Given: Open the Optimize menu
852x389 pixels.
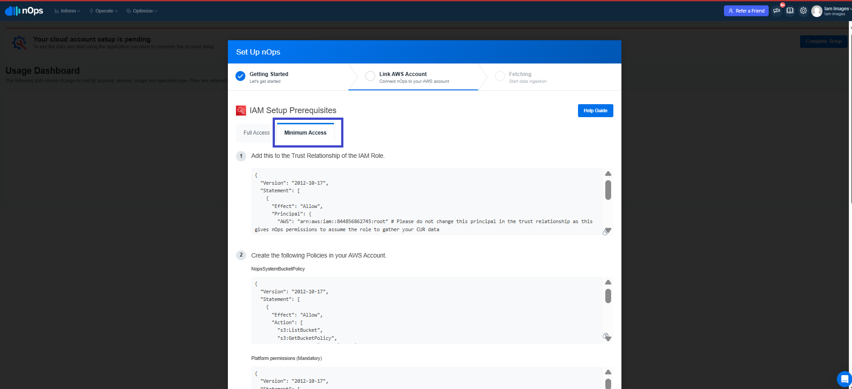Looking at the screenshot, I should point(142,11).
